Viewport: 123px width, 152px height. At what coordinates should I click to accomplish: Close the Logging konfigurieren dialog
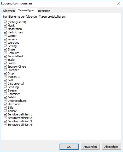119,3
